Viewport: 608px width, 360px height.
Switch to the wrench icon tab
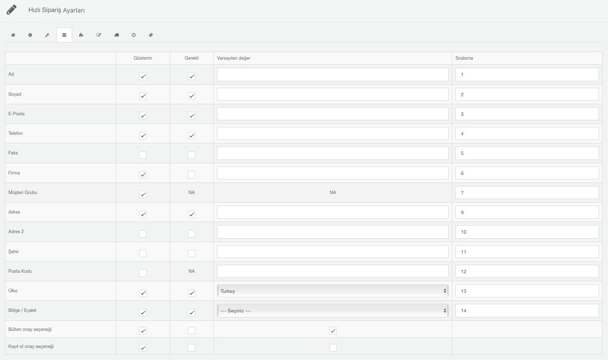tap(47, 35)
